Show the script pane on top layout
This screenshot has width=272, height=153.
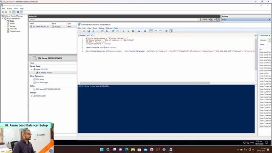coord(151,31)
